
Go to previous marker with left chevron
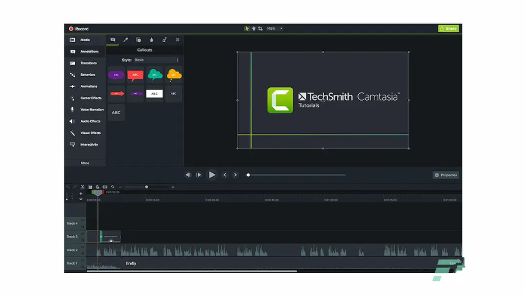click(225, 175)
